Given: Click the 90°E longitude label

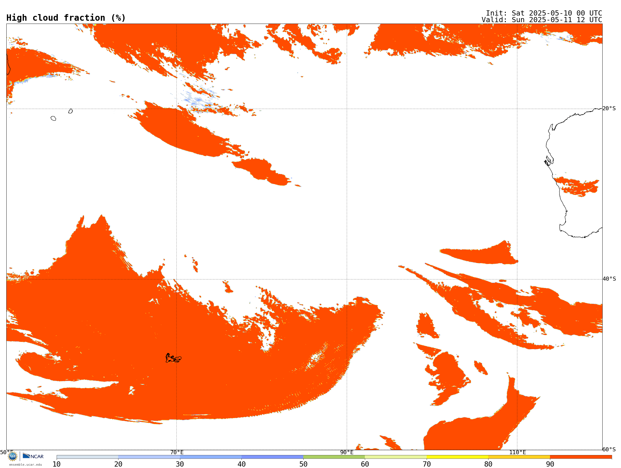Looking at the screenshot, I should [347, 452].
